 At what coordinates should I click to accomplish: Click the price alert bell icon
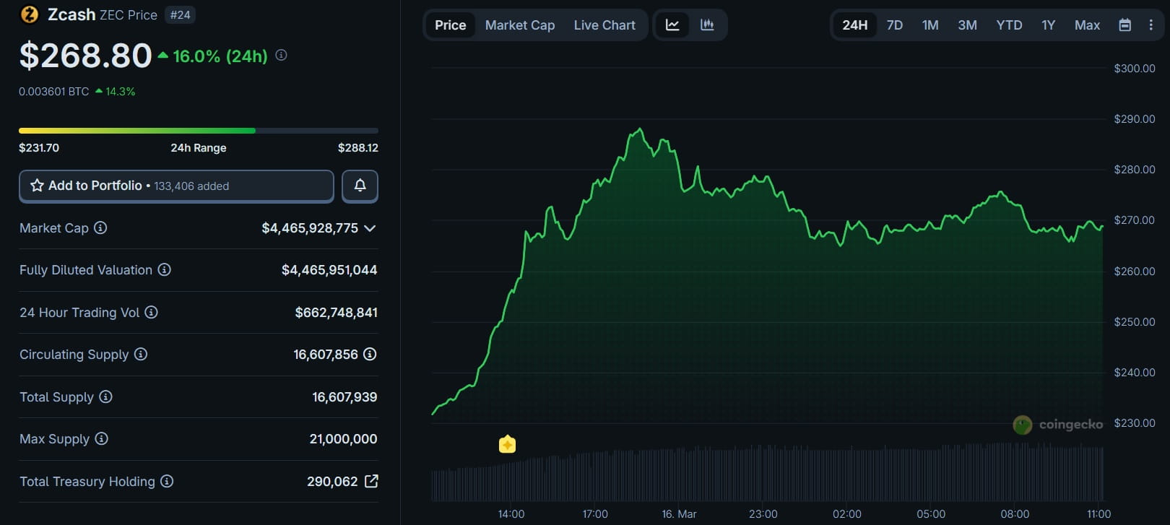tap(360, 186)
